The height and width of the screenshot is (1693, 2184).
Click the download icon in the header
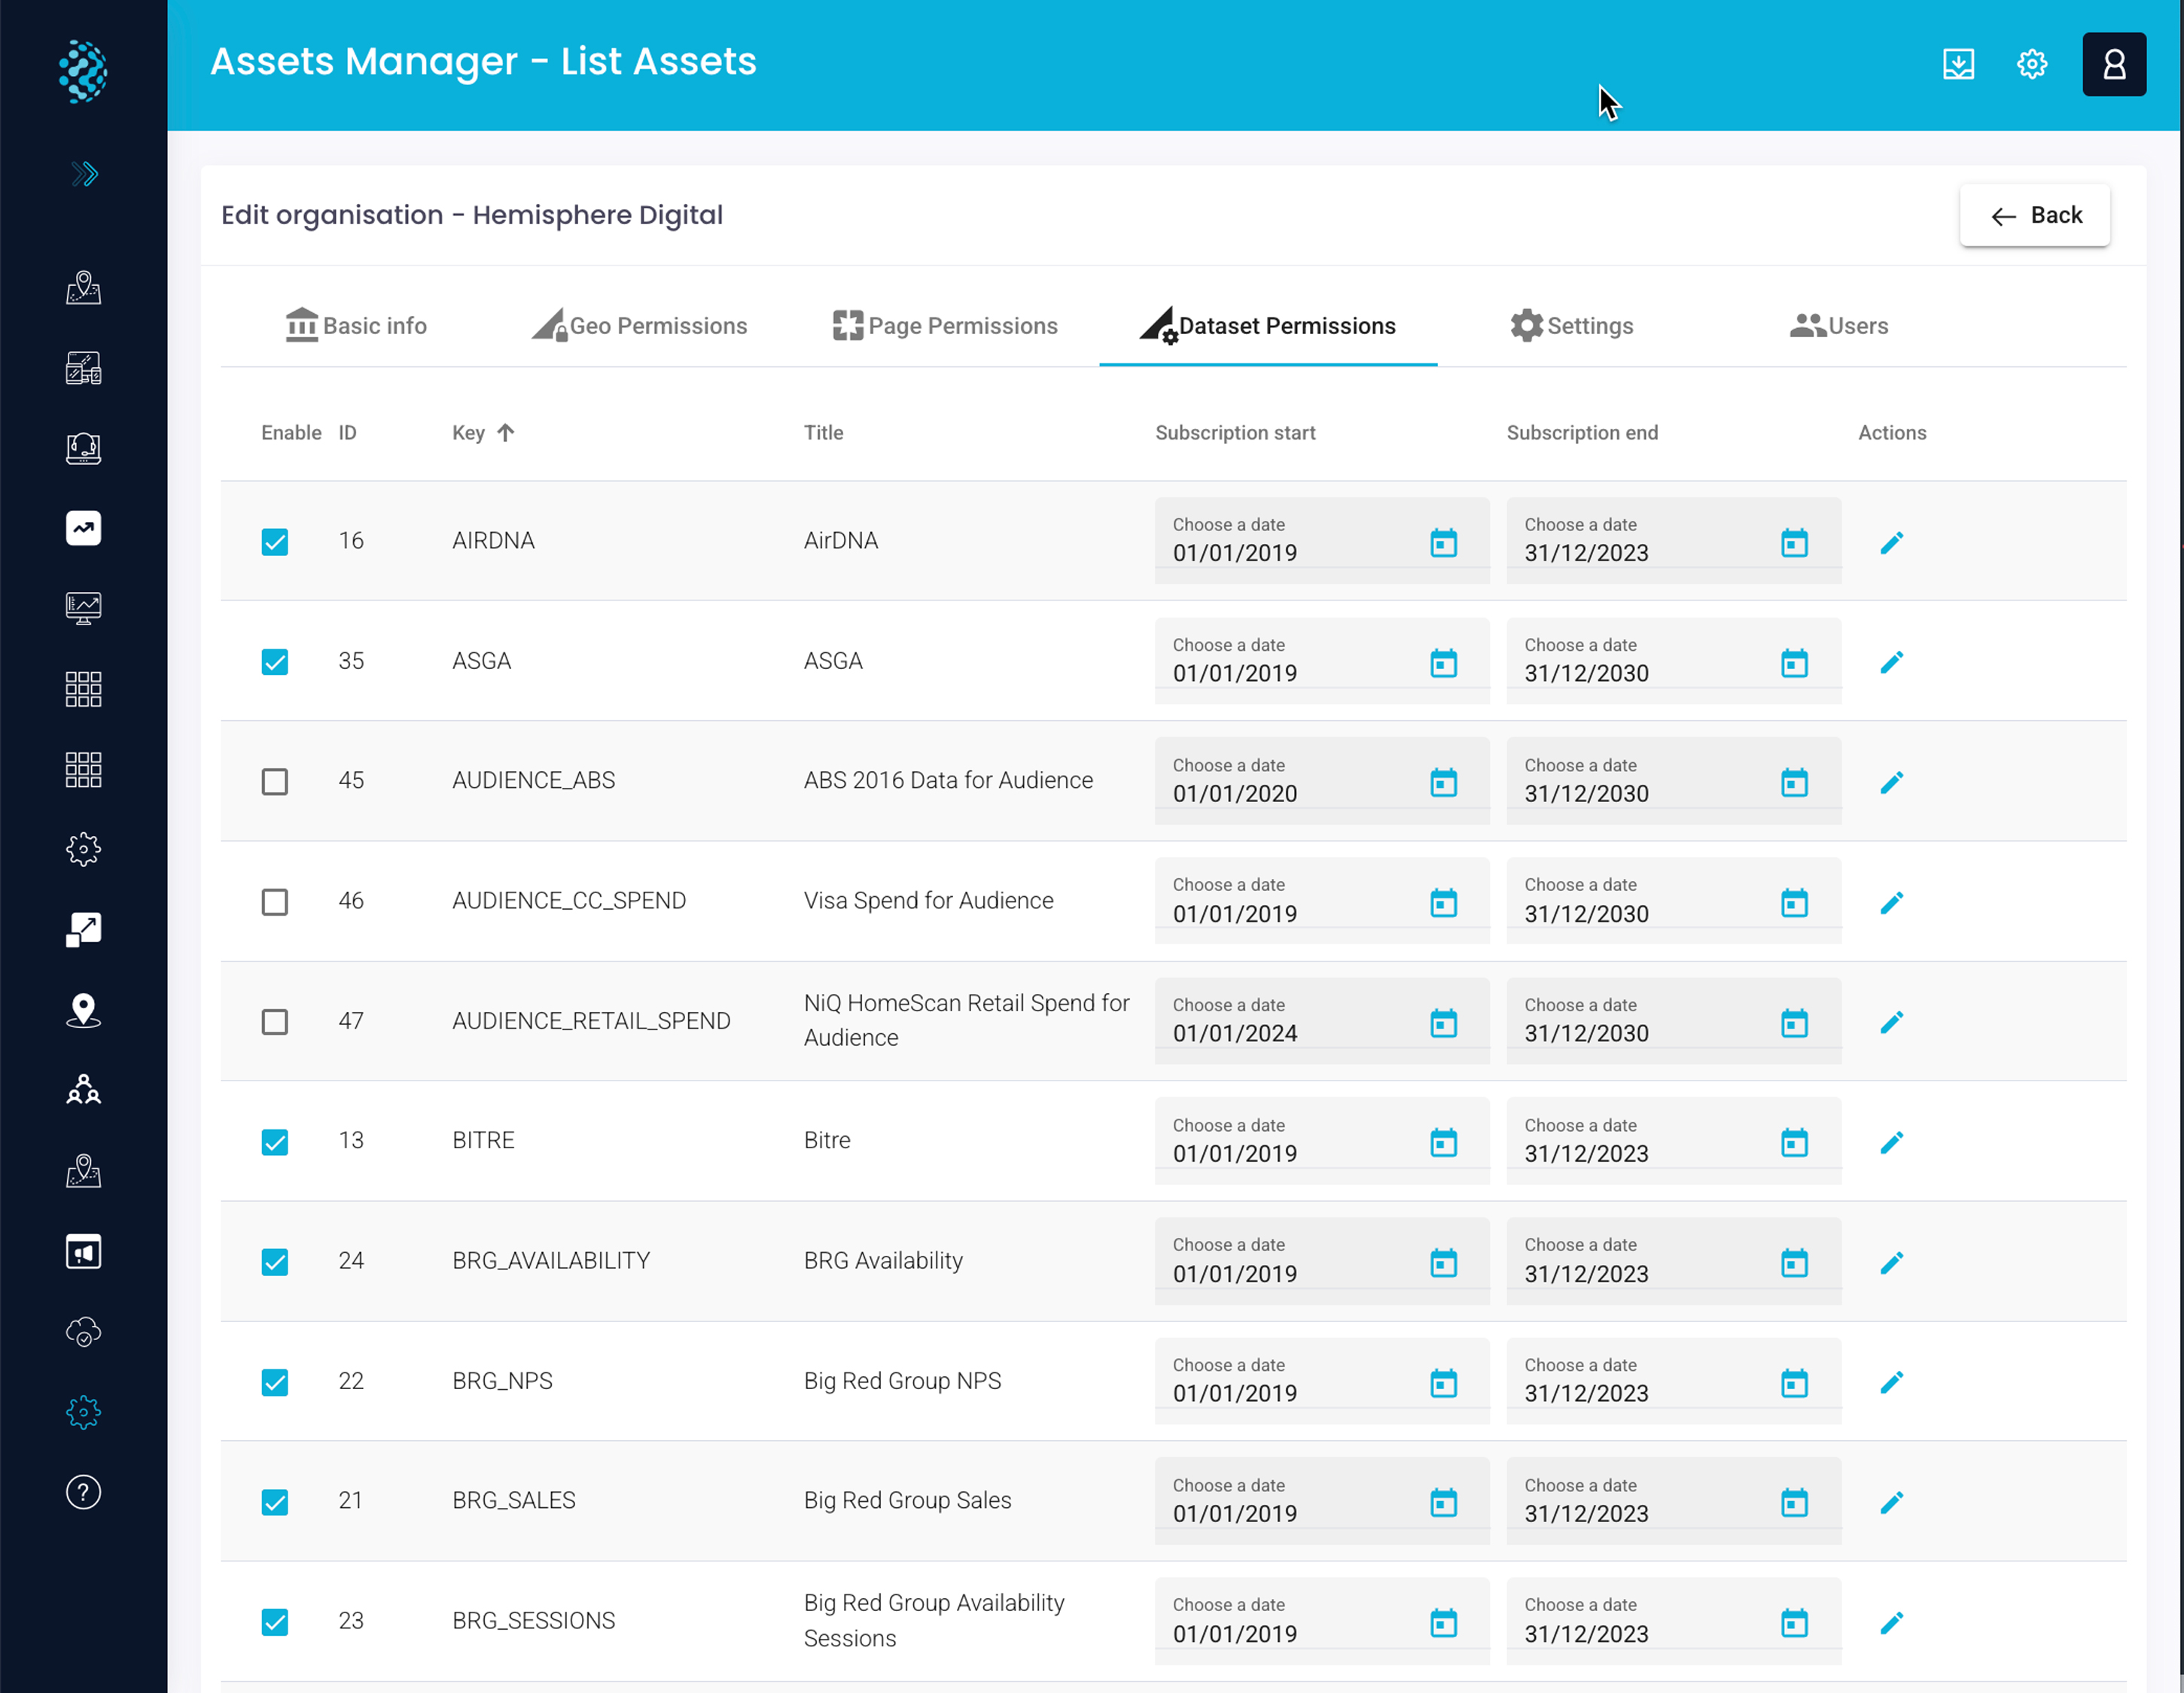1957,65
